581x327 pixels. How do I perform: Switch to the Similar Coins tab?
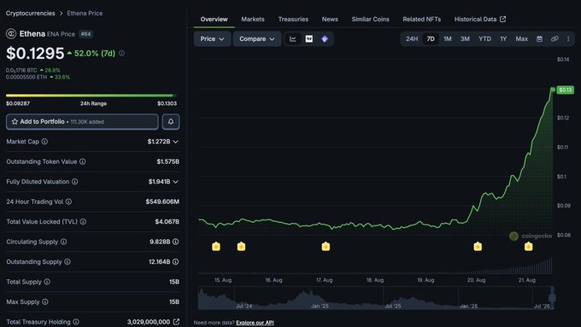click(370, 20)
